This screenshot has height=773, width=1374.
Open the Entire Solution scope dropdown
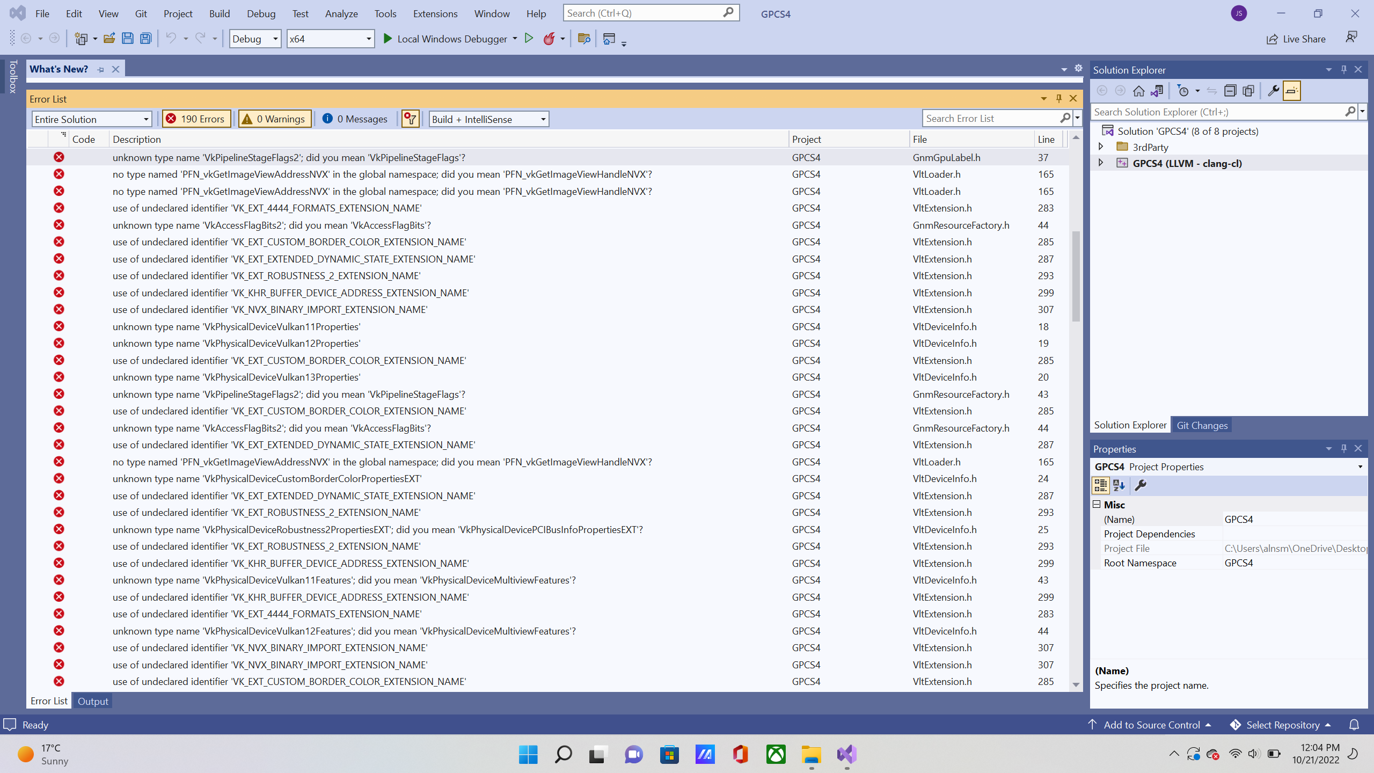pos(92,119)
